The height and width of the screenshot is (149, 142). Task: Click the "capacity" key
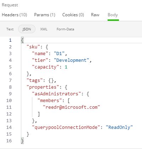click(x=46, y=67)
